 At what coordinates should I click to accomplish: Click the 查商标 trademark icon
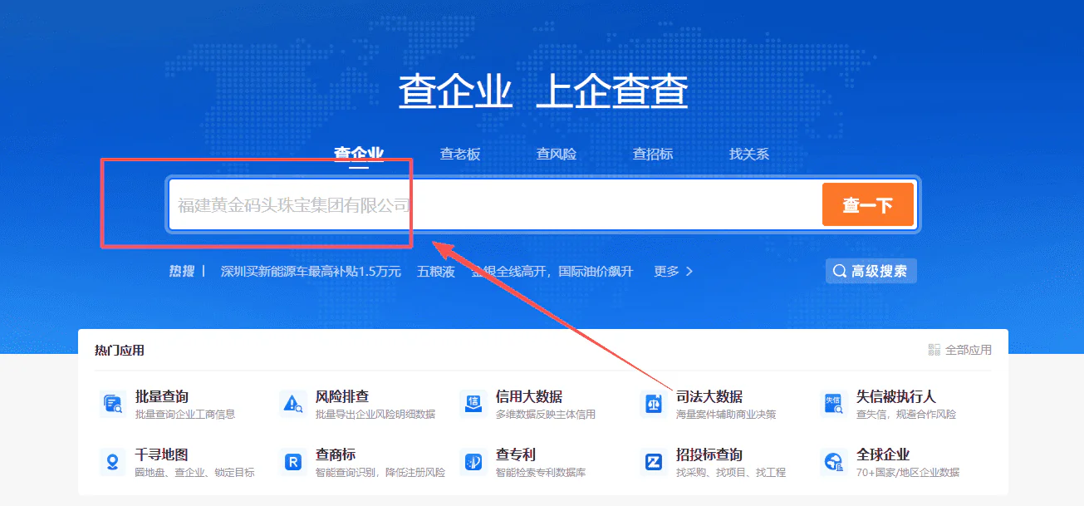point(292,462)
